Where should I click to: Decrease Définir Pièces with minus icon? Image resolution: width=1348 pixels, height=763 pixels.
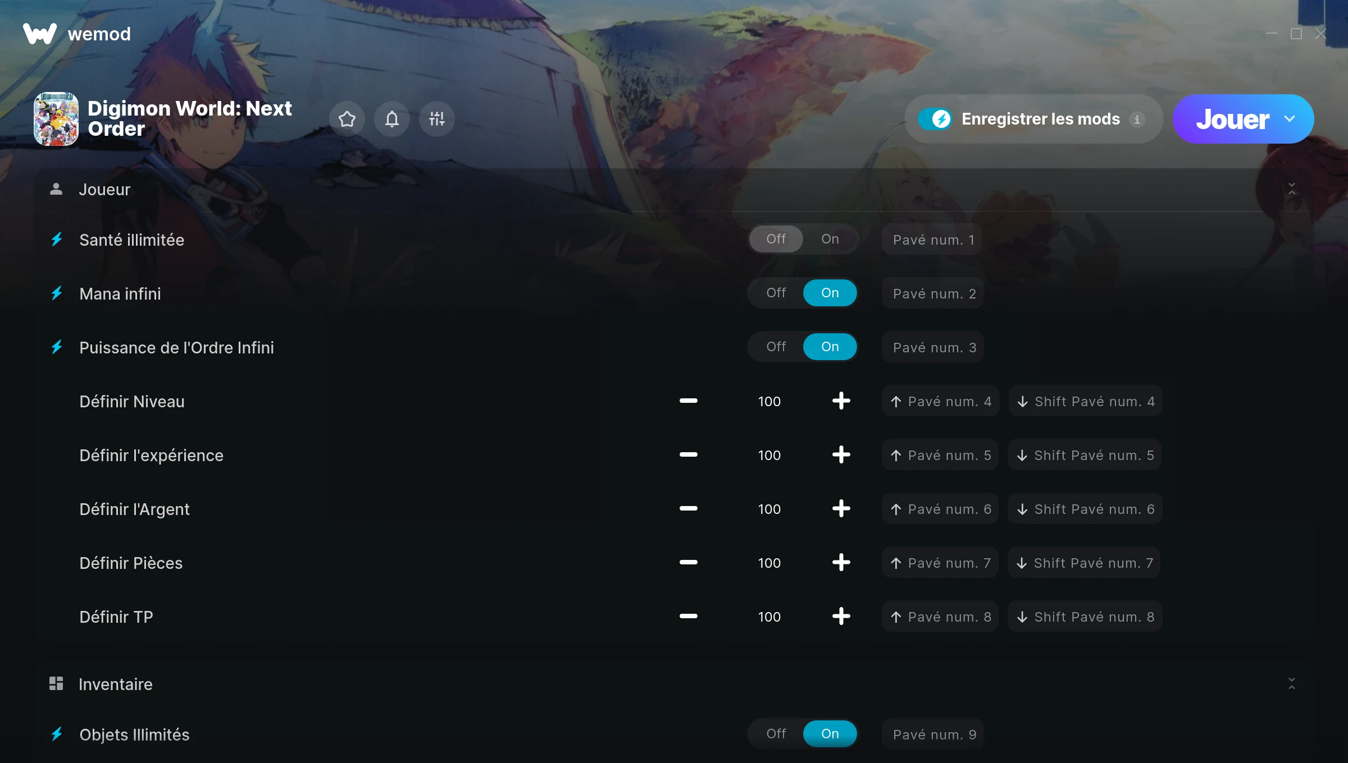[688, 563]
